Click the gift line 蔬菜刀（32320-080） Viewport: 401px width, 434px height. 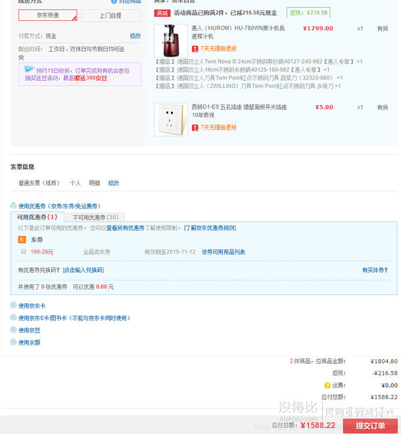[248, 78]
